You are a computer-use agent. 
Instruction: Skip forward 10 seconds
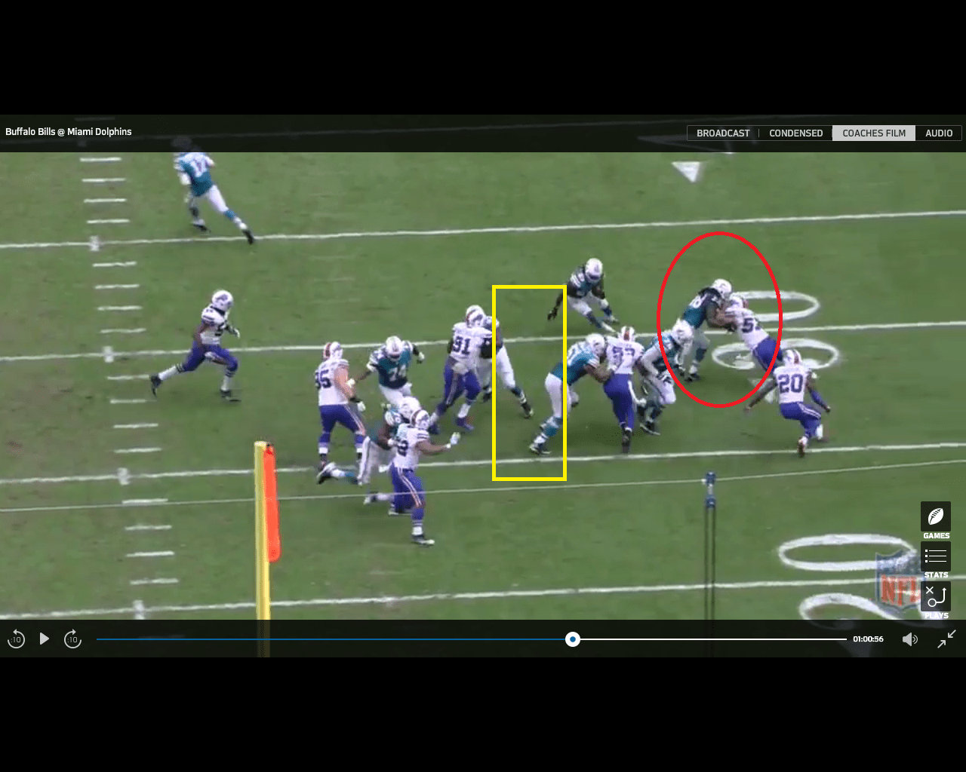72,639
